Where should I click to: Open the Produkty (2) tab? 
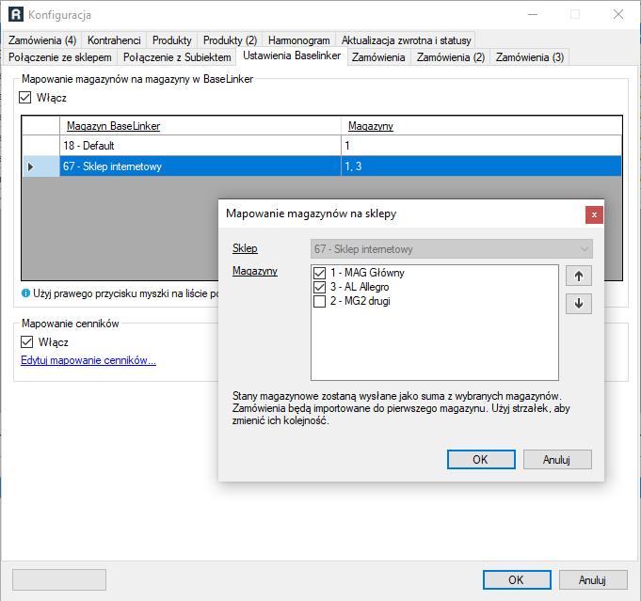coord(231,40)
